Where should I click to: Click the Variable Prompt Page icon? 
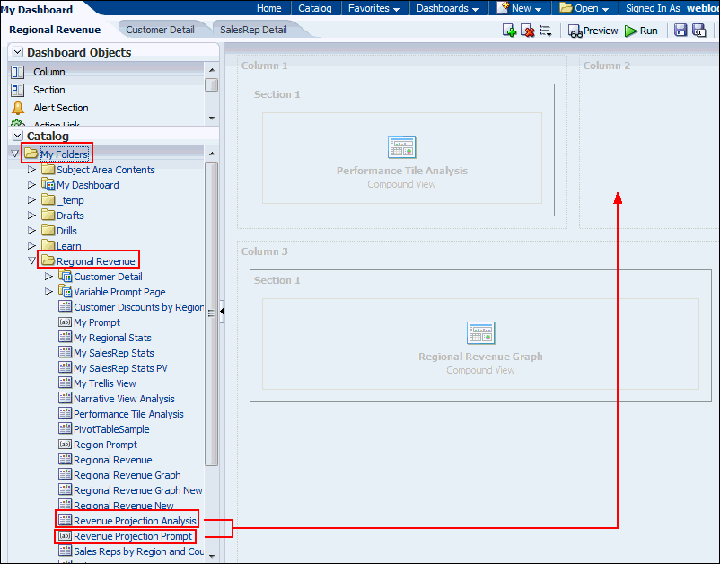[x=66, y=291]
